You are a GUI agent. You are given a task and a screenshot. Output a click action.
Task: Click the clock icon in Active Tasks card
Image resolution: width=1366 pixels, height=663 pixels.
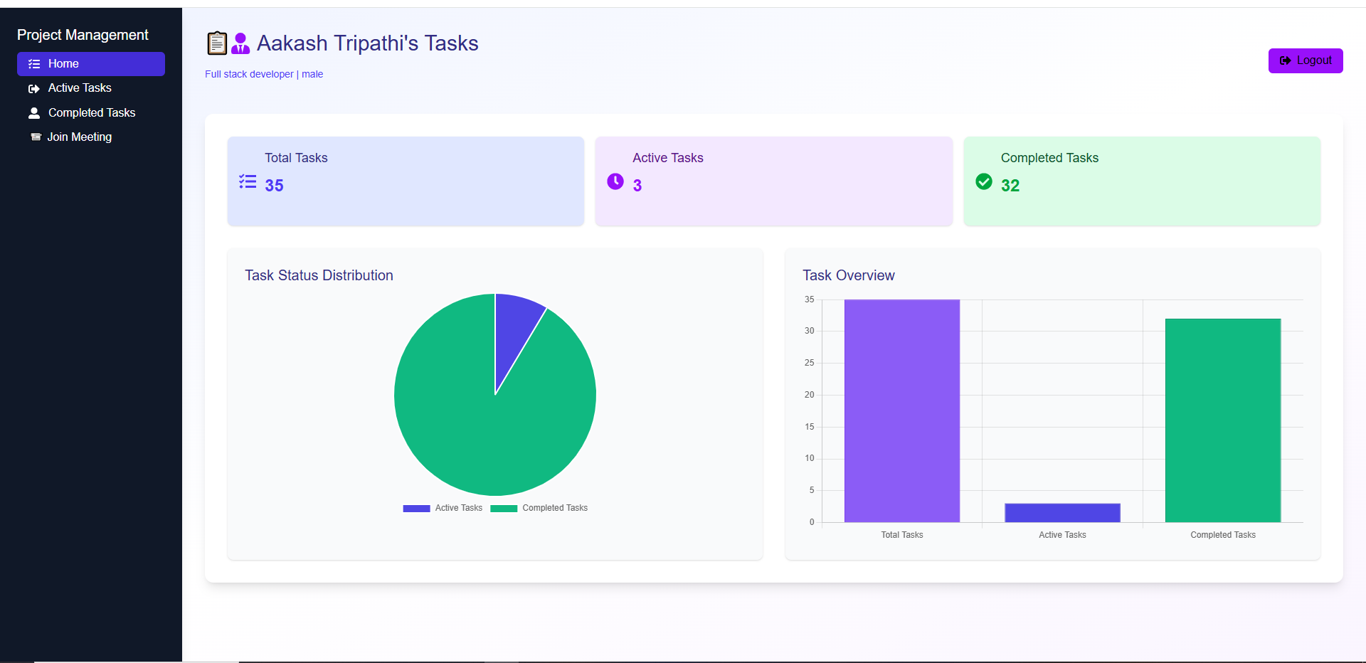[615, 182]
